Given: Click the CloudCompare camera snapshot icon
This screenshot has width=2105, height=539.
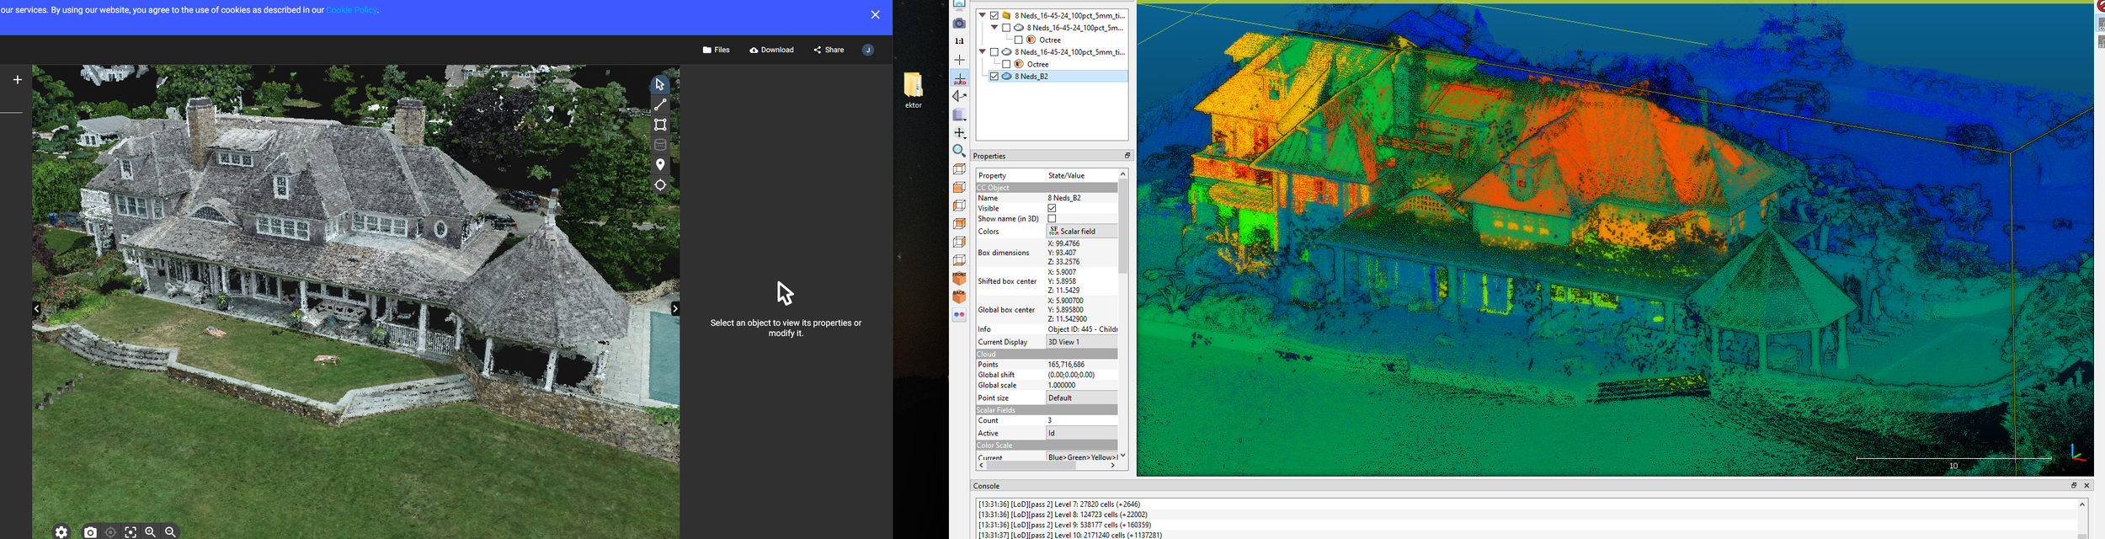Looking at the screenshot, I should [959, 24].
